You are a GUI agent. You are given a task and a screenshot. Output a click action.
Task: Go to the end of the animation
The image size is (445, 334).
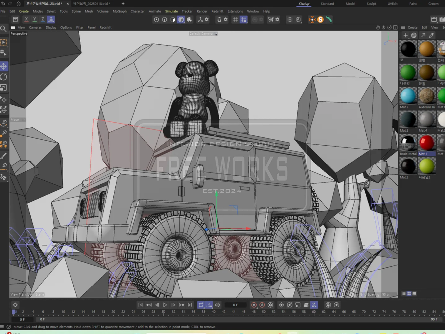tap(190, 305)
